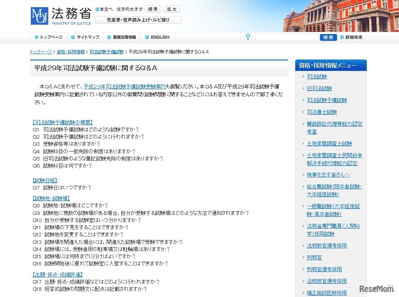The width and height of the screenshot is (399, 297).
Task: Click the arrow icon next to 刑務官 menu entry
Action: (x=304, y=257)
